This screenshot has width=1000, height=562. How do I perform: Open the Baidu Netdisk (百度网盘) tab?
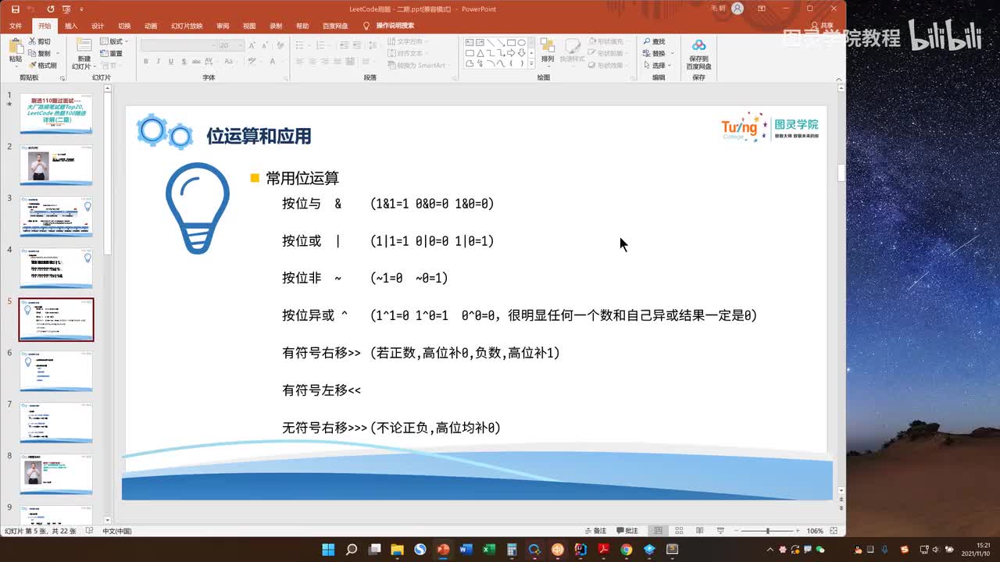coord(335,26)
